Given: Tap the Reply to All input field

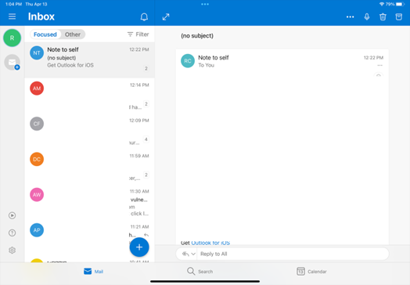Looking at the screenshot, I should (293, 254).
